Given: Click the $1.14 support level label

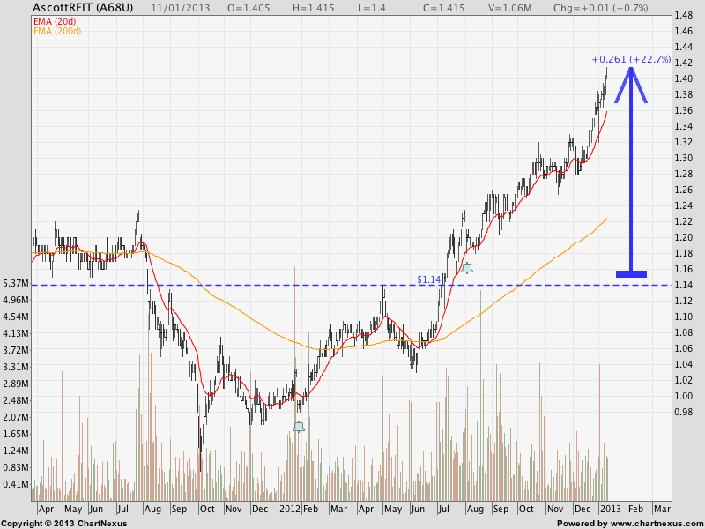Looking at the screenshot, I should pos(429,279).
